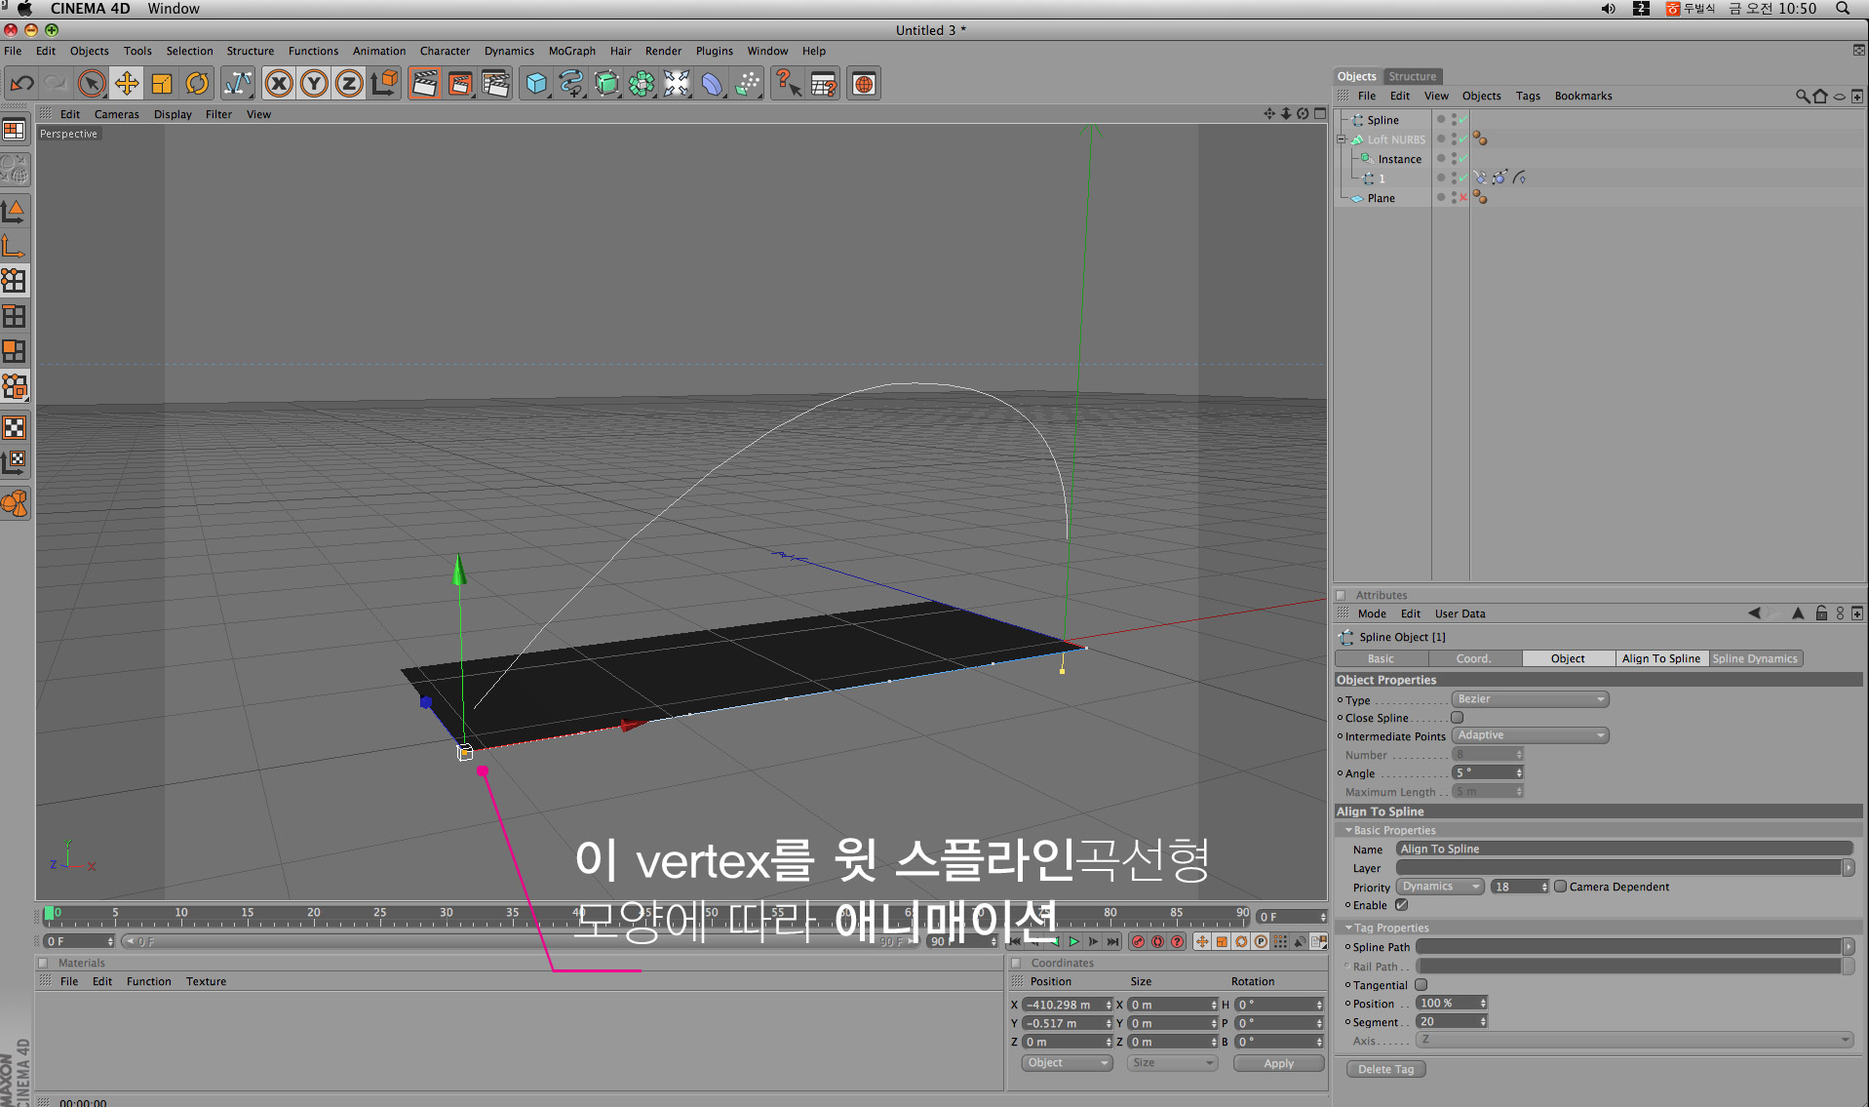Select the Use Points tool in left palette

click(x=15, y=281)
